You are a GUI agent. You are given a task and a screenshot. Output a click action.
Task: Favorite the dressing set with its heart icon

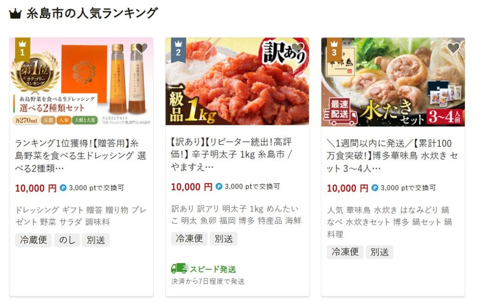pyautogui.click(x=142, y=48)
